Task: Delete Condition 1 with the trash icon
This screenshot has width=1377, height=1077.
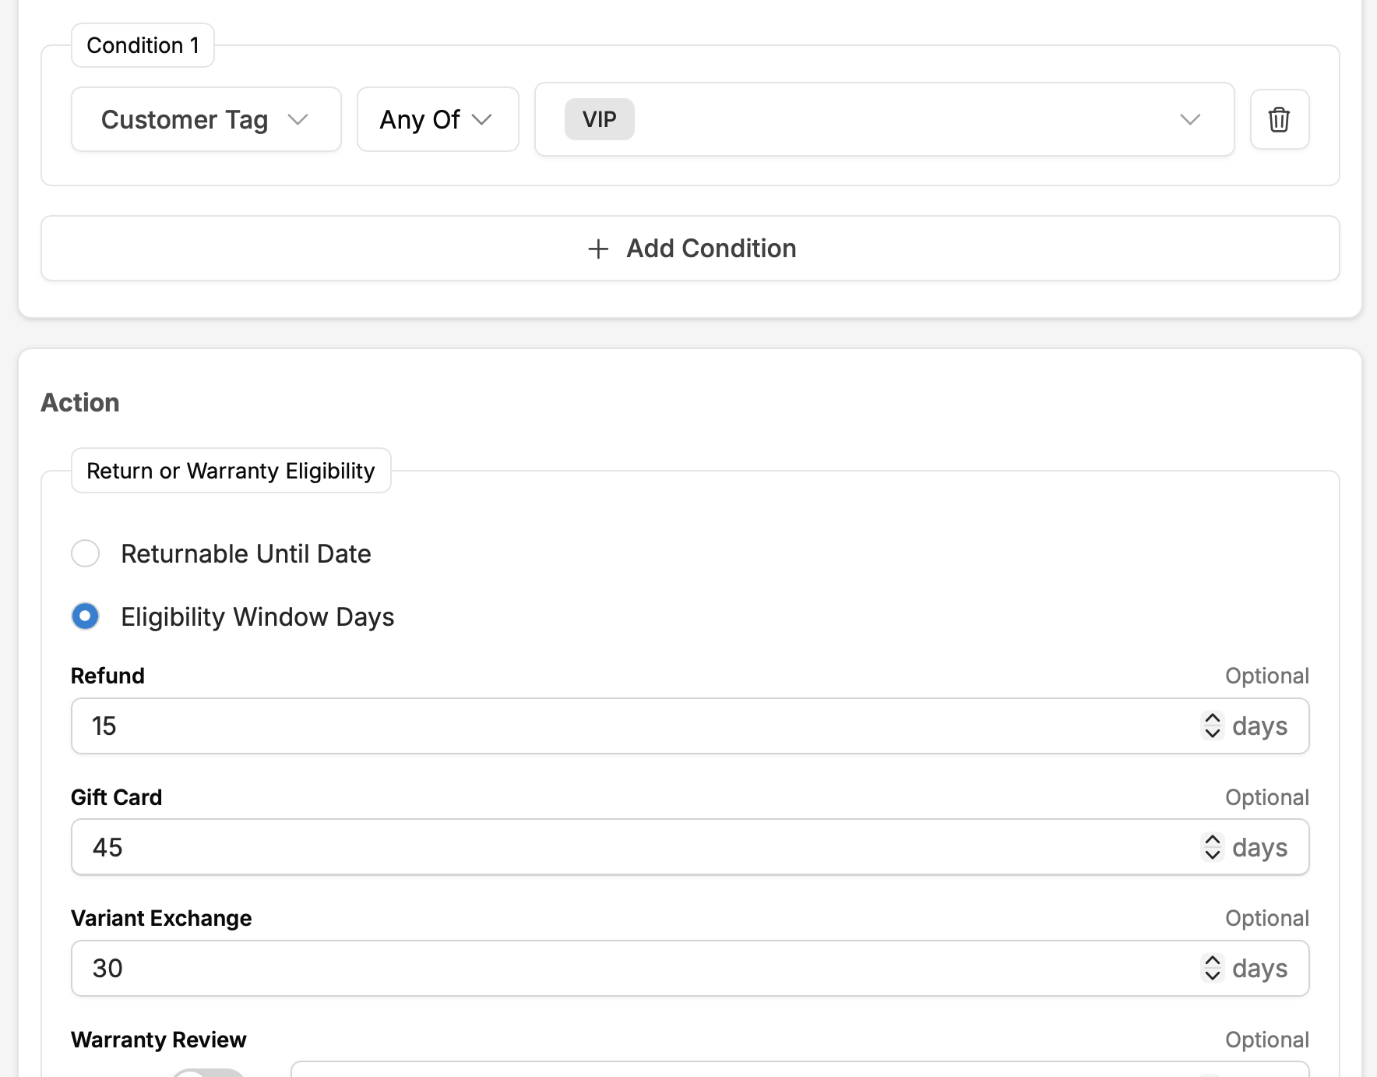Action: point(1279,119)
